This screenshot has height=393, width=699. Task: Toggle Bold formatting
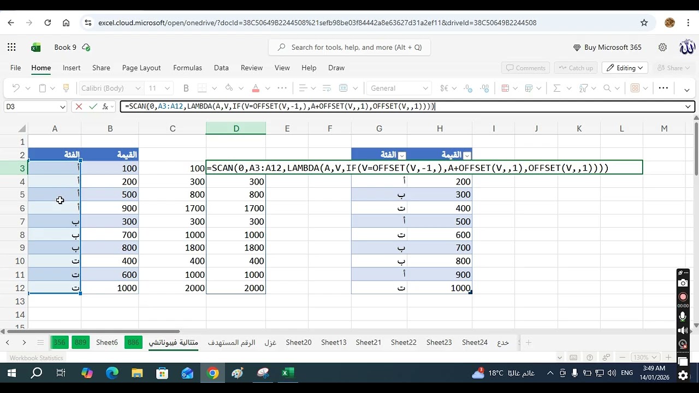coord(186,88)
